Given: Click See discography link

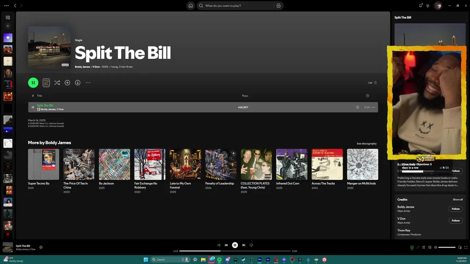Looking at the screenshot, I should [x=366, y=143].
